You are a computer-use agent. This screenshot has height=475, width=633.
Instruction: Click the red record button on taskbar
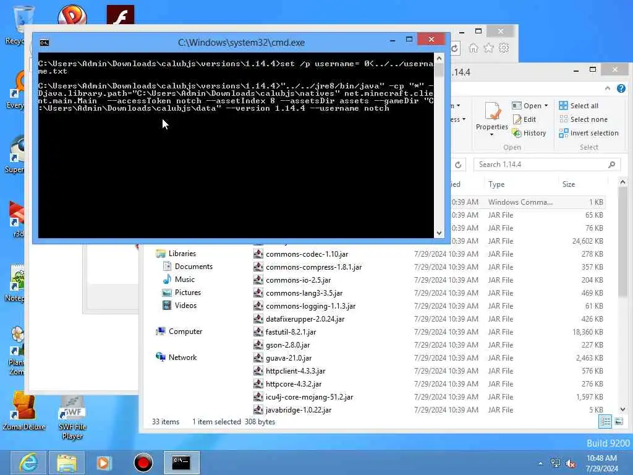click(x=143, y=463)
